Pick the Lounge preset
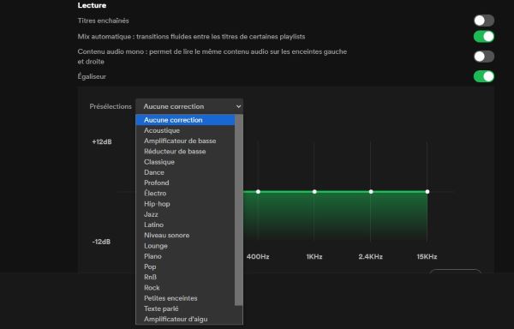Image resolution: width=514 pixels, height=329 pixels. coord(185,246)
